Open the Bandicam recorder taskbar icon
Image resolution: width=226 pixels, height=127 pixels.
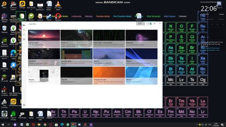(x=85, y=125)
